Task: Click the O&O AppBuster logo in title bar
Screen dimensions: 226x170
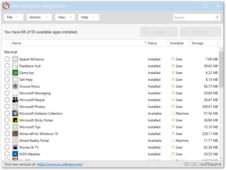Action: [x=6, y=6]
